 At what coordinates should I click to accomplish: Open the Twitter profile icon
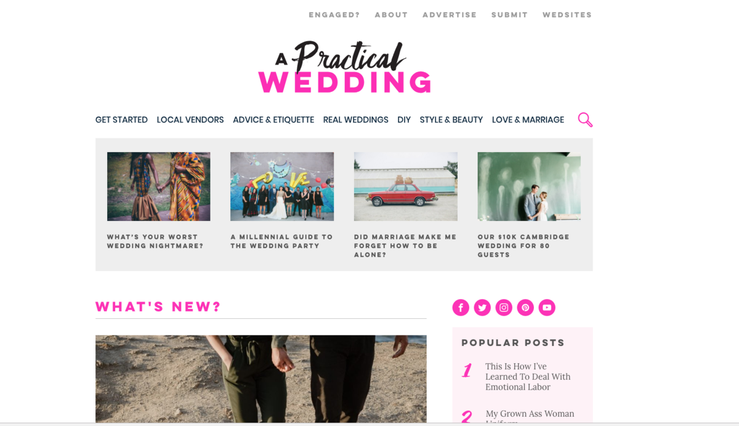(482, 308)
